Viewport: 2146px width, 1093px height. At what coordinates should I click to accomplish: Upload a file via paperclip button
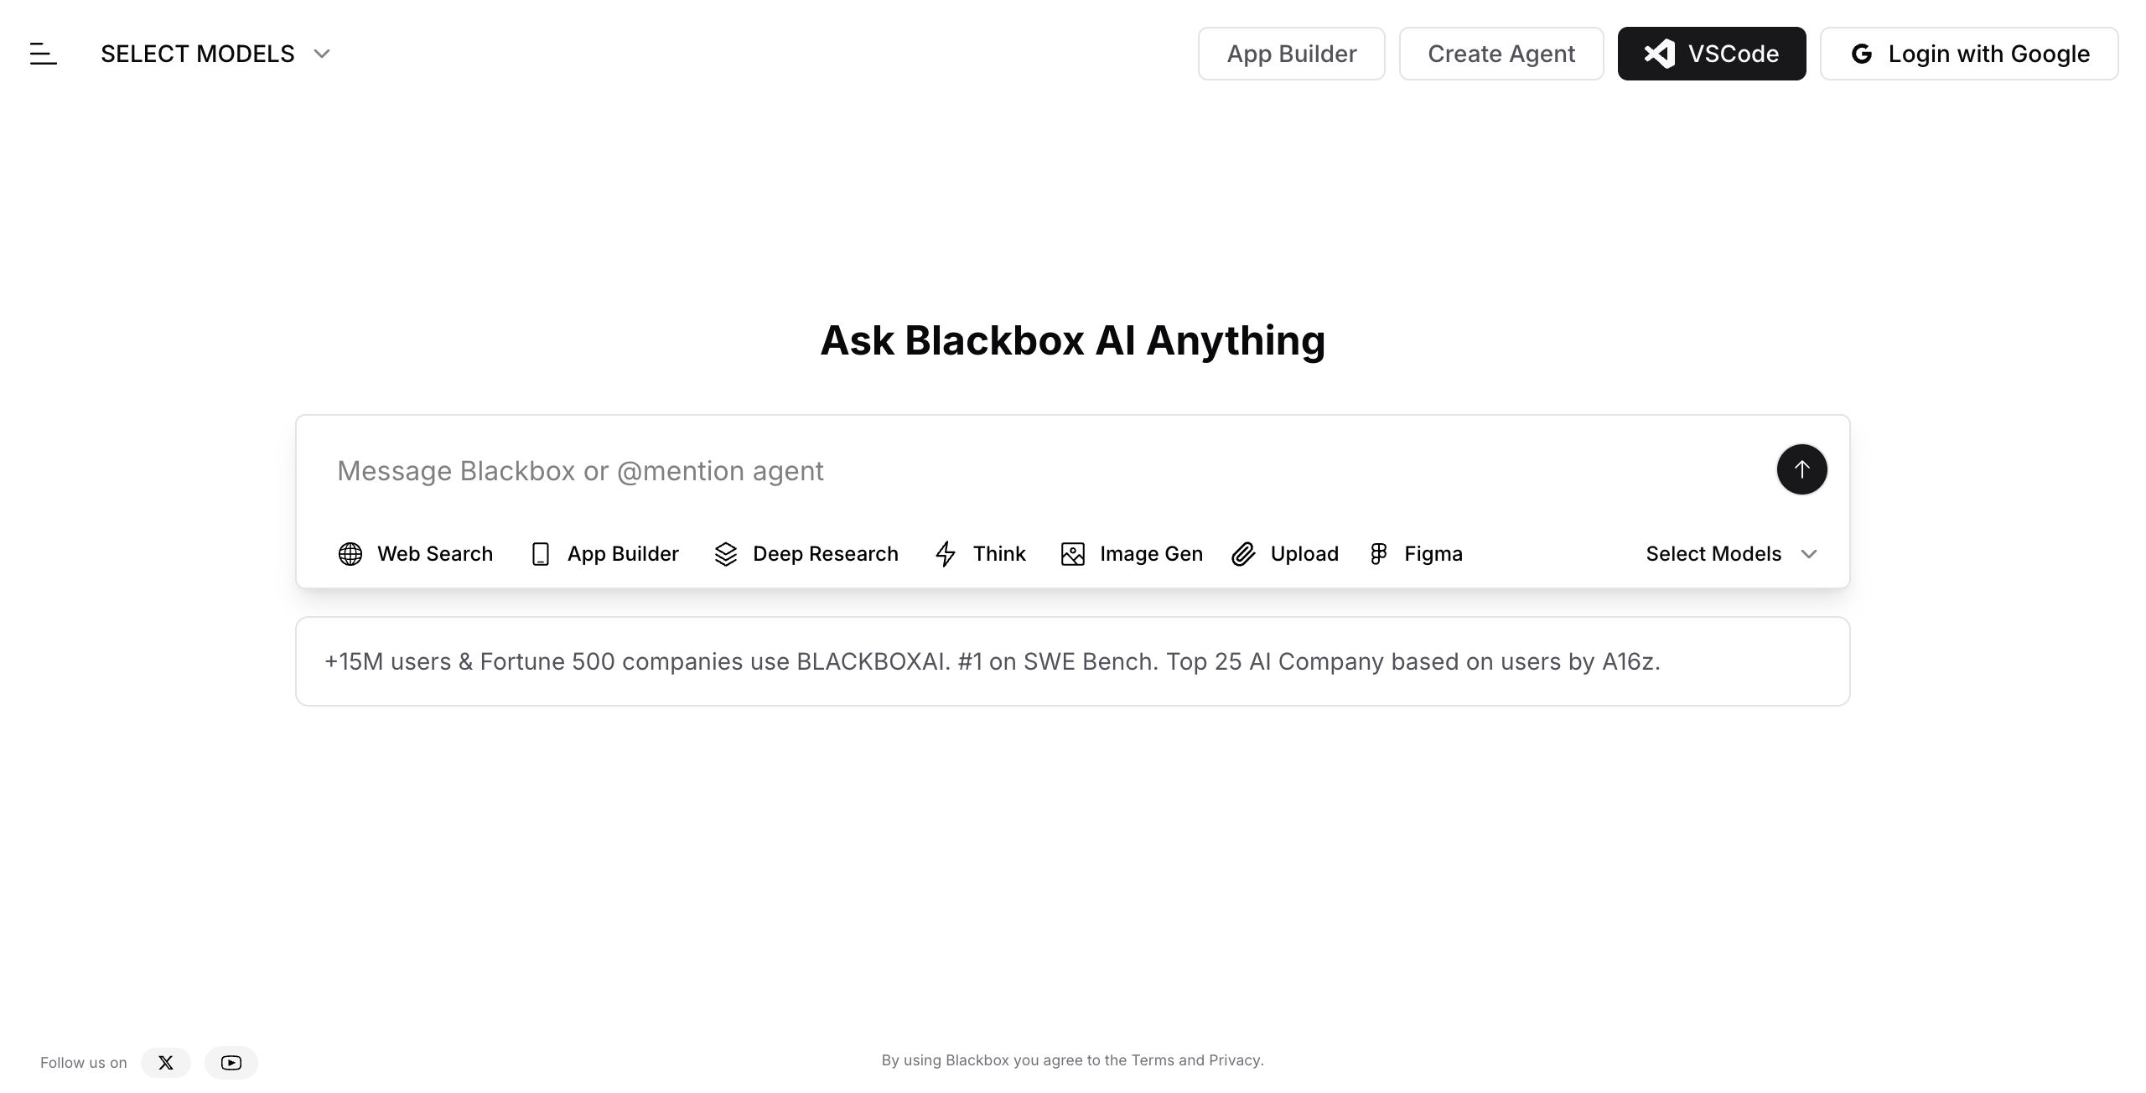click(1285, 554)
